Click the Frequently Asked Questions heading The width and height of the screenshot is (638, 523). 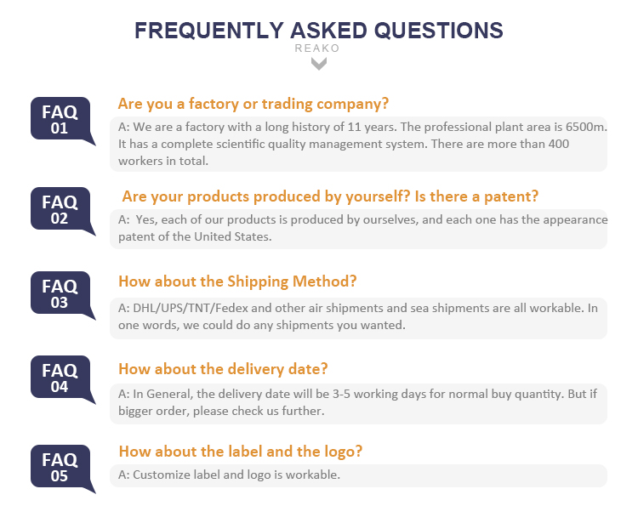pos(319,31)
